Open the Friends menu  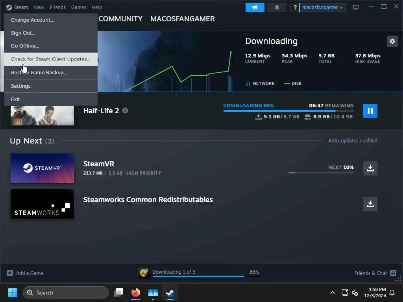pyautogui.click(x=57, y=7)
